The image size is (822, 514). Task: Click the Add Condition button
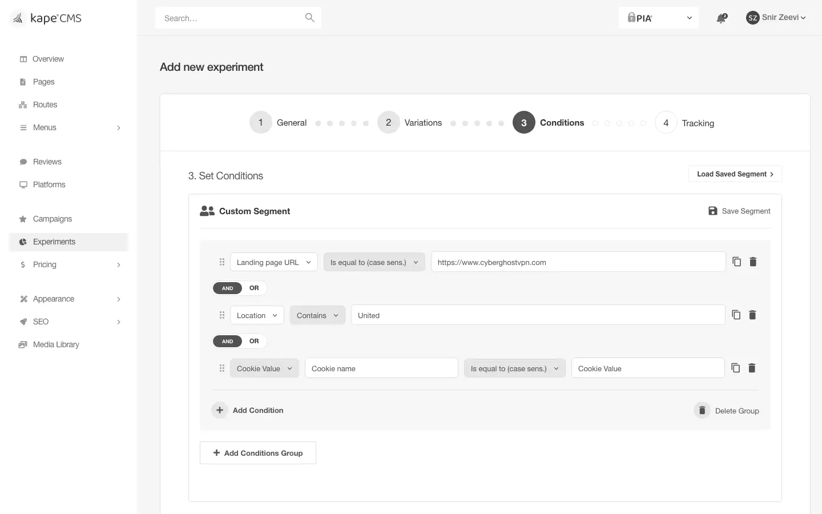[248, 410]
